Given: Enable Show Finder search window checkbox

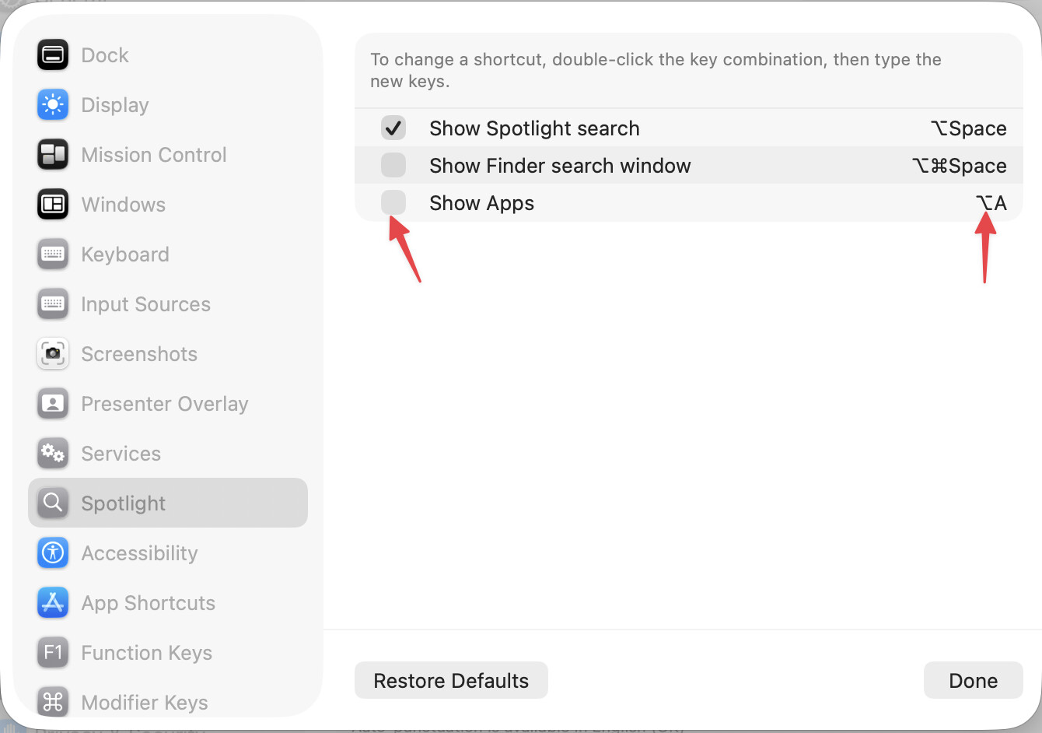Looking at the screenshot, I should click(393, 165).
